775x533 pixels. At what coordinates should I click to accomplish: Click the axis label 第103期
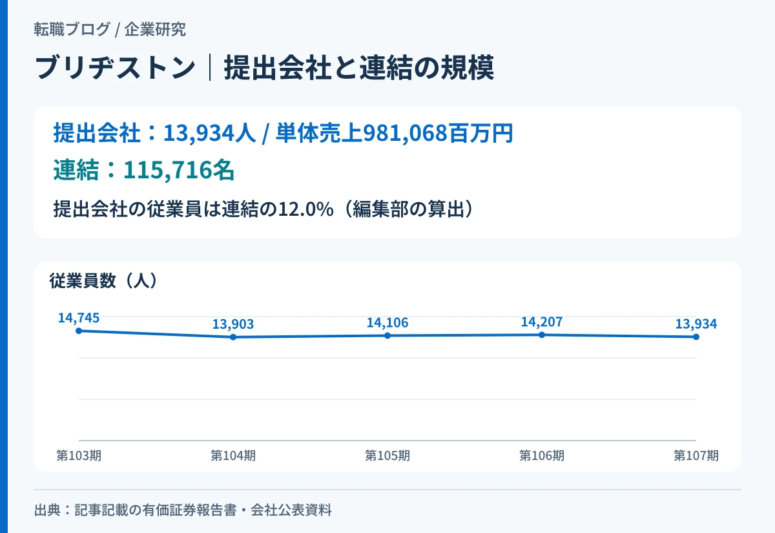[x=79, y=455]
